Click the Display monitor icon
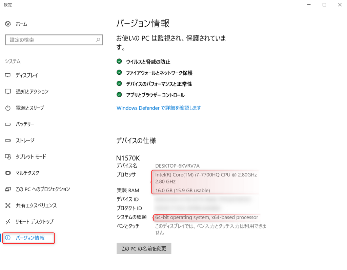347x270 pixels. point(8,75)
